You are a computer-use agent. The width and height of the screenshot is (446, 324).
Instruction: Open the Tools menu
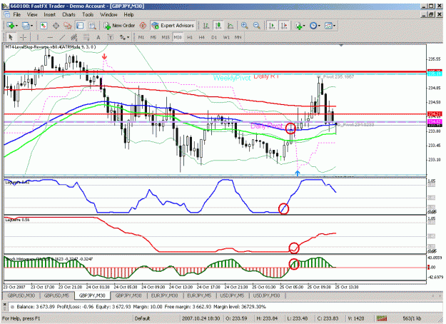point(88,14)
